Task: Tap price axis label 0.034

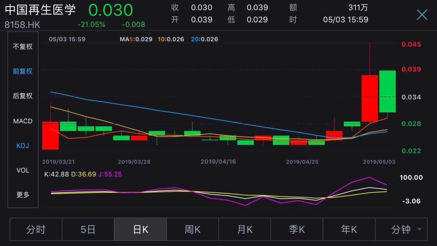Action: click(411, 97)
